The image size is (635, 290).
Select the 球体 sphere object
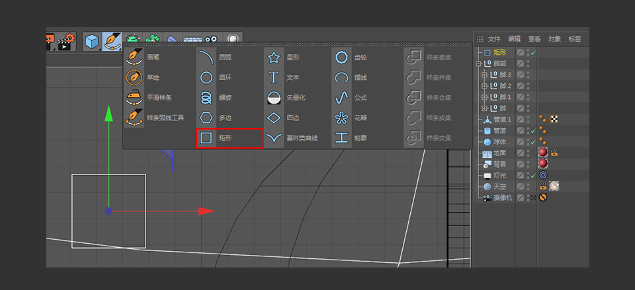[x=500, y=143]
